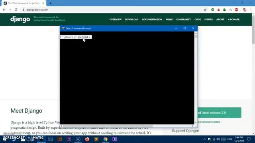Viewport: 255px width, 143px height.
Task: Open the Chrome three-dot menu
Action: click(251, 10)
